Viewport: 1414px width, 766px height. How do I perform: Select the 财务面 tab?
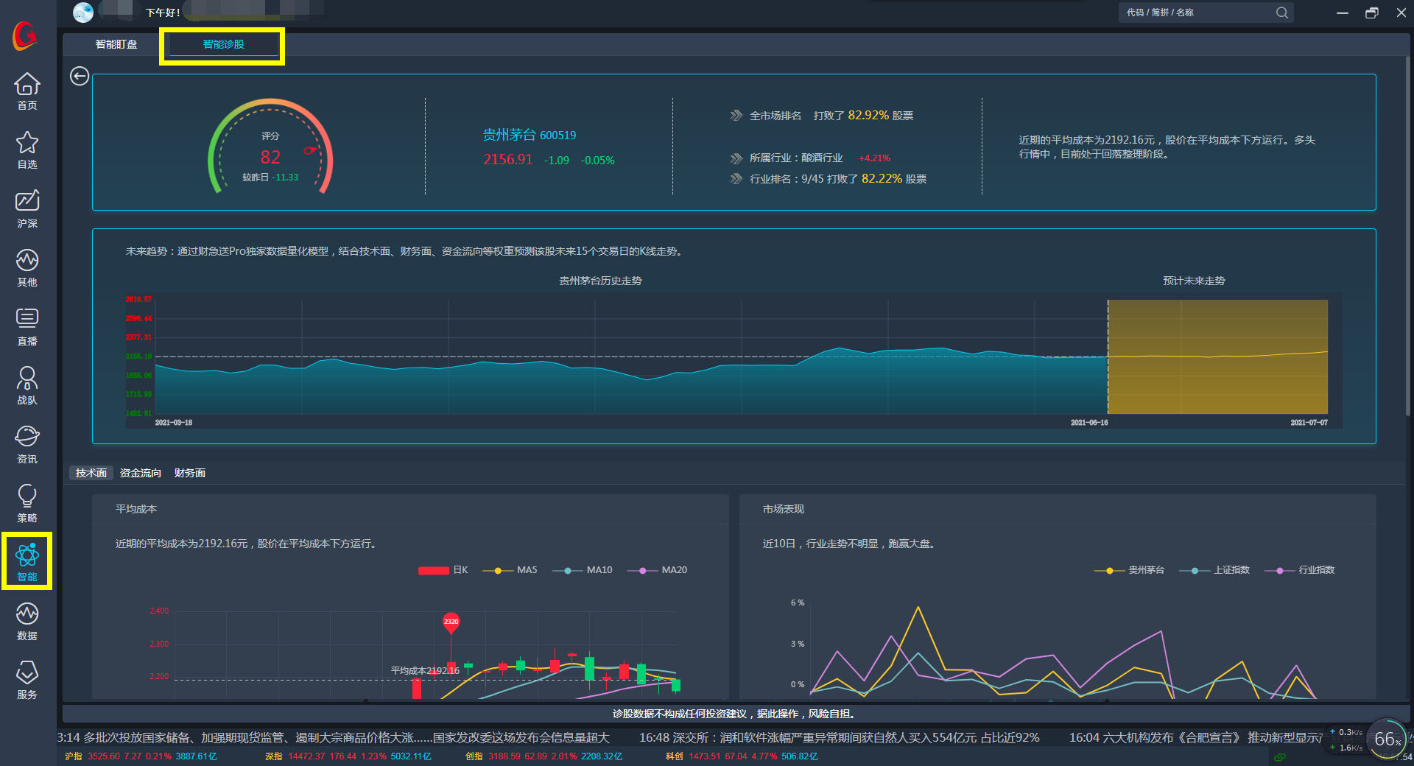[189, 473]
